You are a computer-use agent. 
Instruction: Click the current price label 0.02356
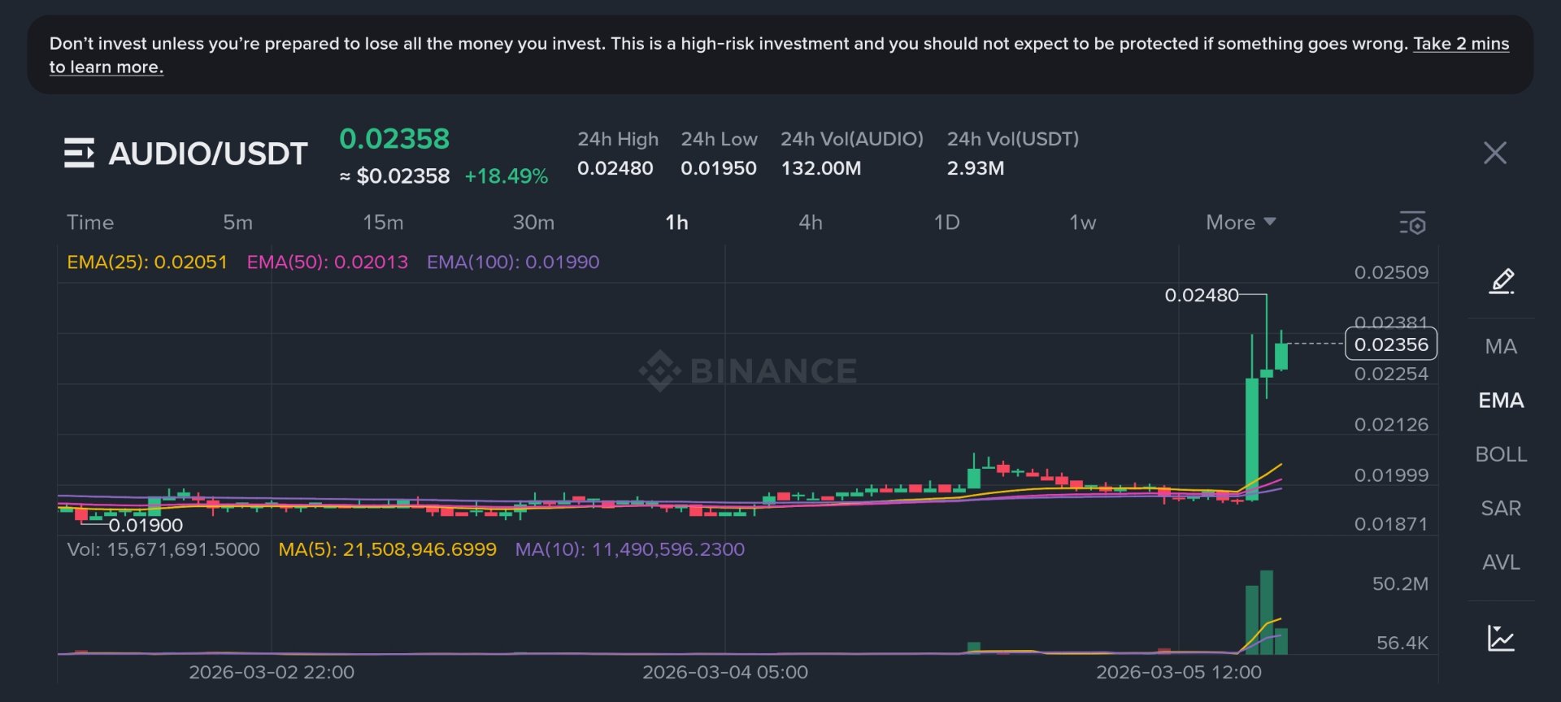tap(1391, 344)
